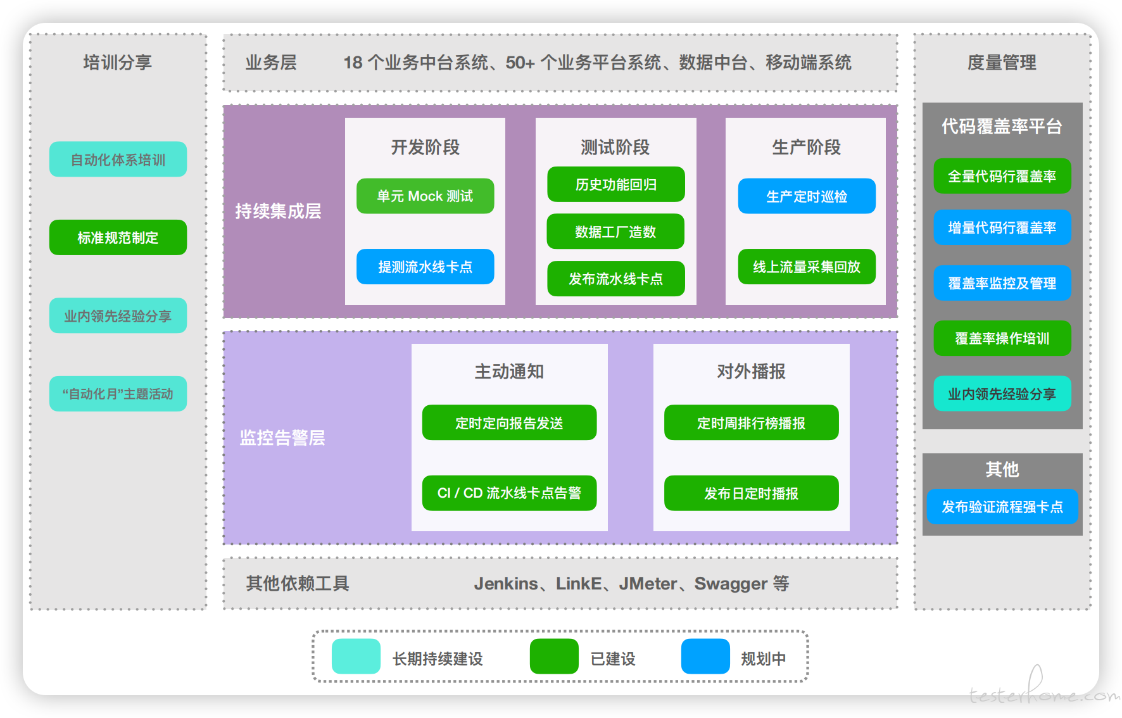The width and height of the screenshot is (1122, 718).
Task: Click the 生产阶段 heading
Action: pyautogui.click(x=806, y=147)
